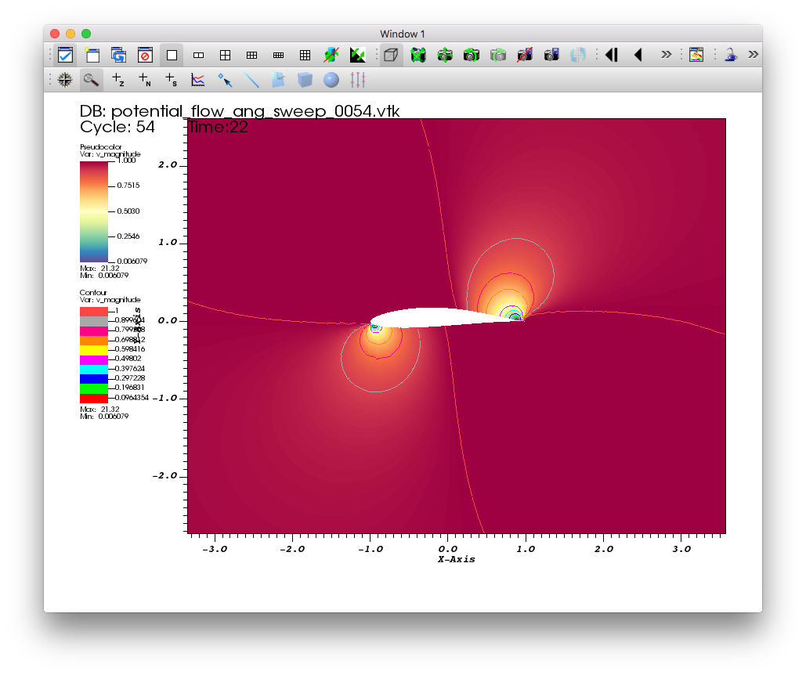Click the green 0.196831 contour swatch

(94, 389)
